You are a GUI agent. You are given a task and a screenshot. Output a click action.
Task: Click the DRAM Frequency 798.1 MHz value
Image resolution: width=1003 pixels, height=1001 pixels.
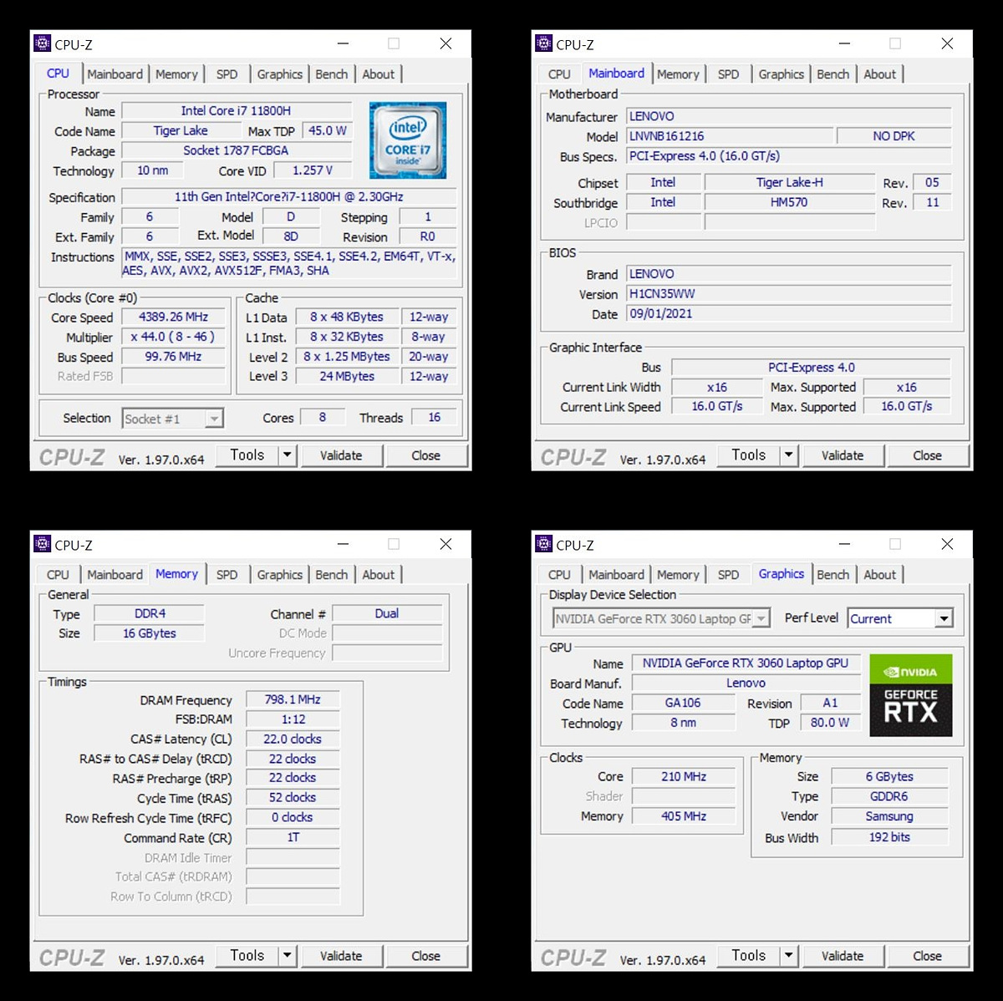[293, 699]
